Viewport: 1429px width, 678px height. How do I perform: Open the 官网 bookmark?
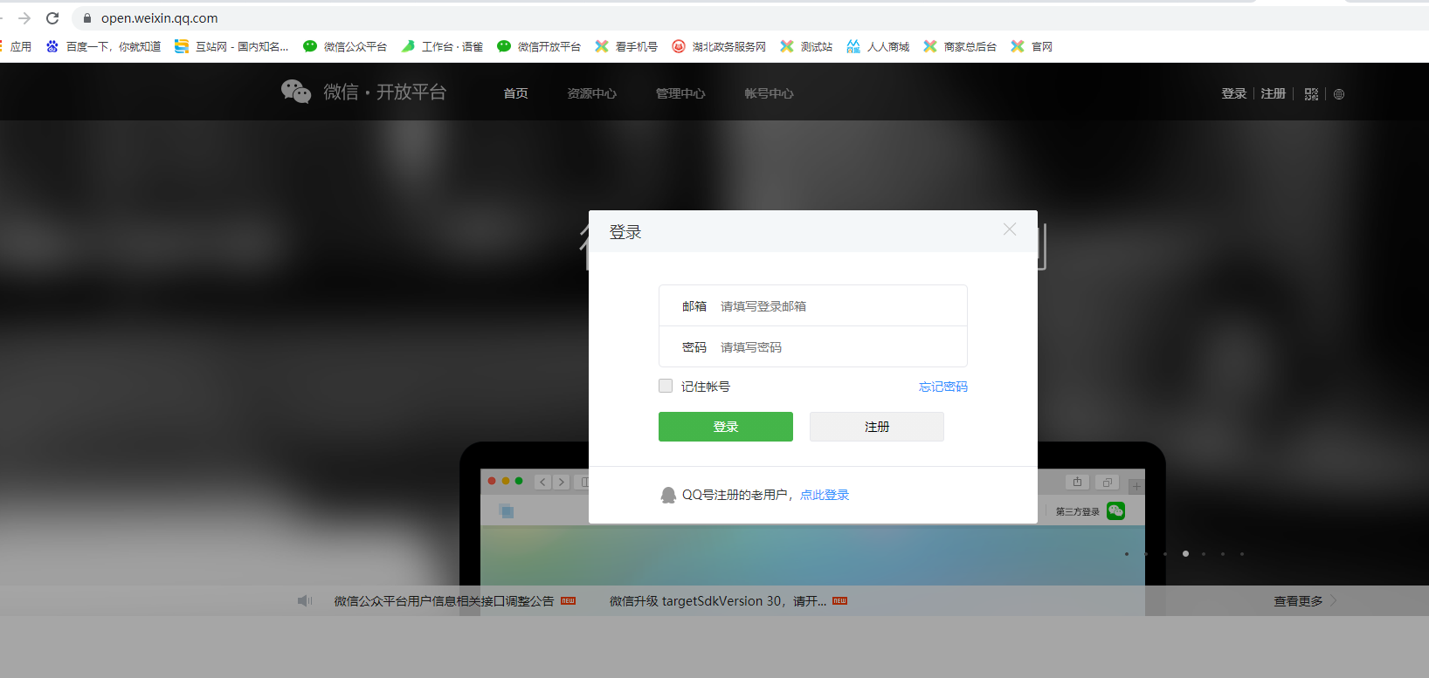(x=1031, y=46)
